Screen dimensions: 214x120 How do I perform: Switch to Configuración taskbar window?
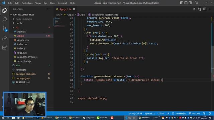click(x=89, y=118)
